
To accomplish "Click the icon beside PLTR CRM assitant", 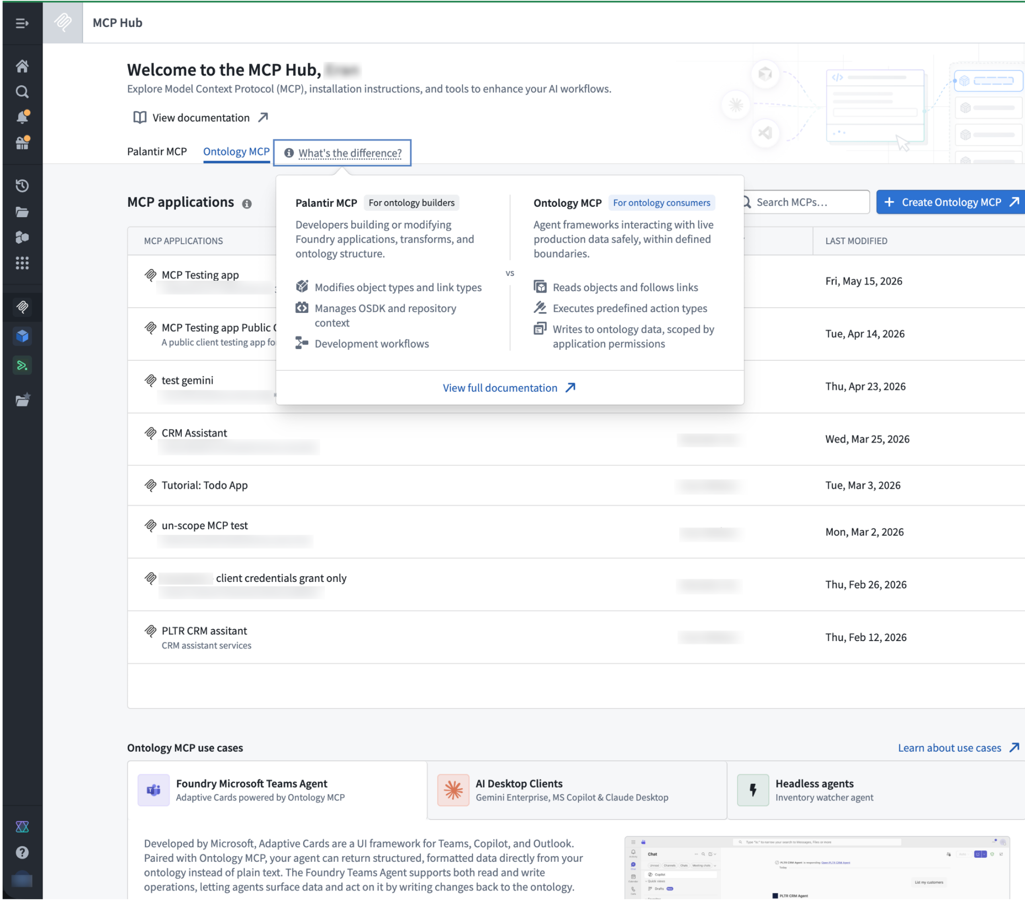I will point(150,631).
